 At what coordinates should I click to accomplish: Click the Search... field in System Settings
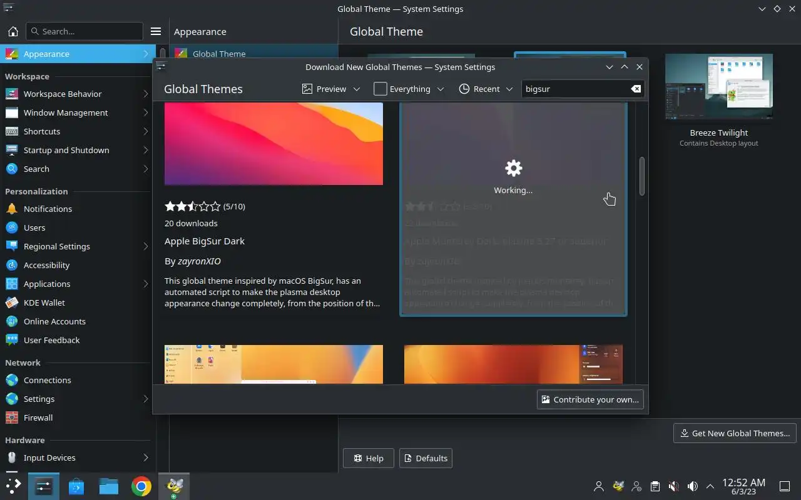(84, 31)
